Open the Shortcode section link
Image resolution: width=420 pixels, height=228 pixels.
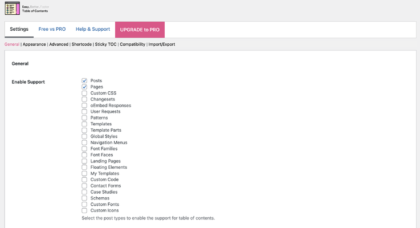(81, 44)
